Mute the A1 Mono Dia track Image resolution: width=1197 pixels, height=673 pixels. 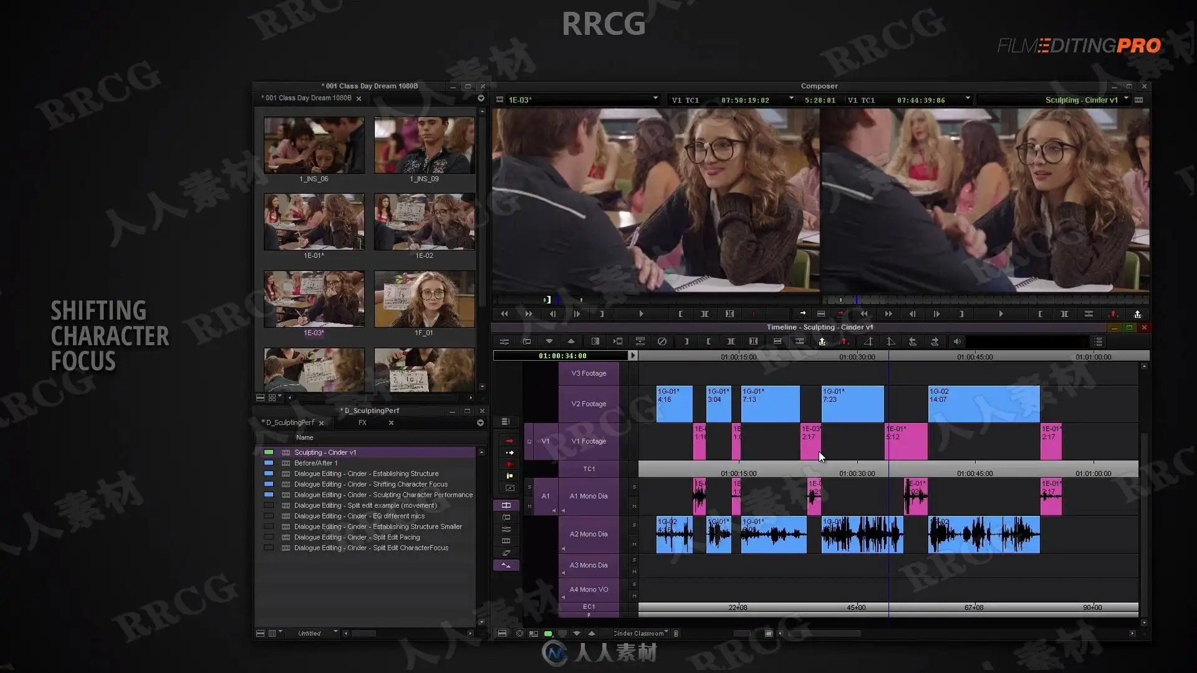click(x=634, y=506)
